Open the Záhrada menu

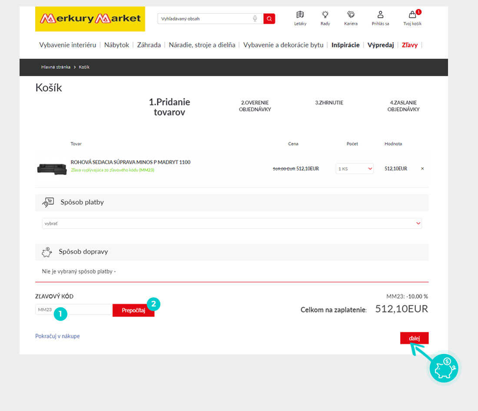point(149,45)
